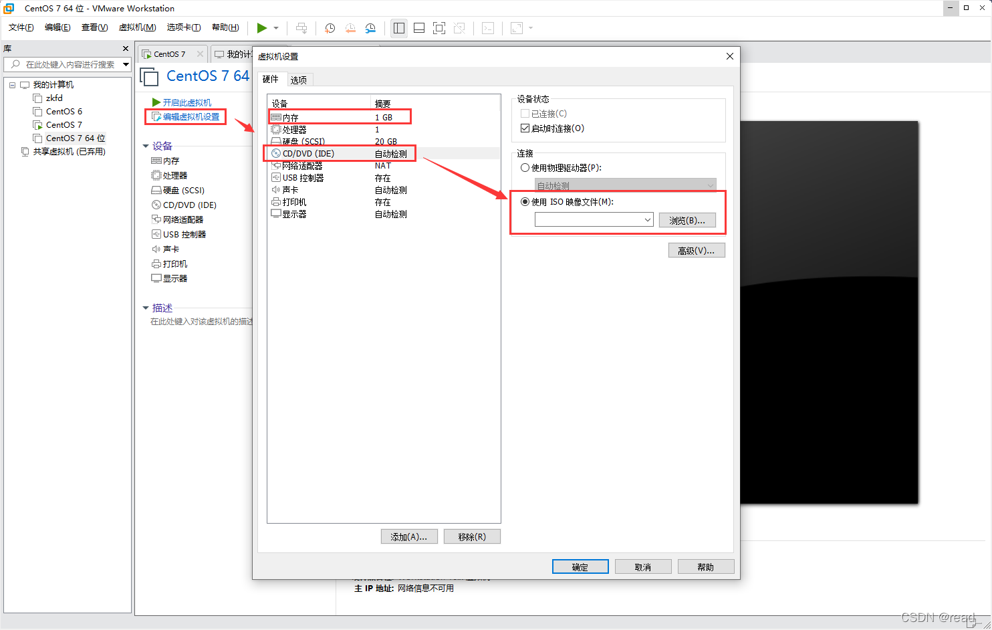
Task: Collapse the 我的计算机 tree node
Action: [x=12, y=85]
